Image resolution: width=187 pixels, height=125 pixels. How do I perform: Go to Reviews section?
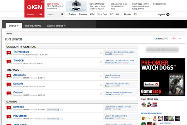[x=83, y=14]
